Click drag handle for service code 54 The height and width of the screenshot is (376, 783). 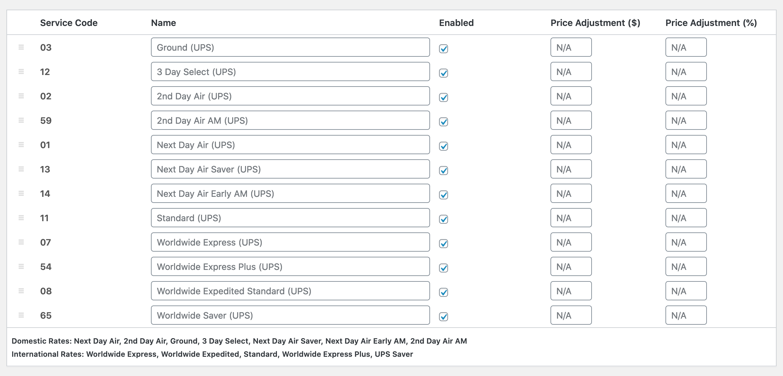tap(21, 266)
